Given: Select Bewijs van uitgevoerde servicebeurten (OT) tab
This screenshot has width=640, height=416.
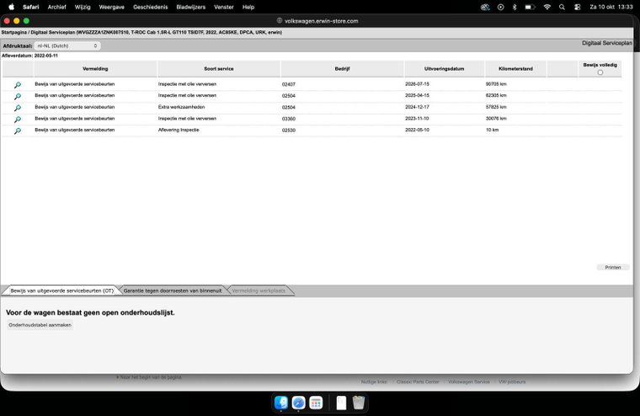Looking at the screenshot, I should 61,291.
